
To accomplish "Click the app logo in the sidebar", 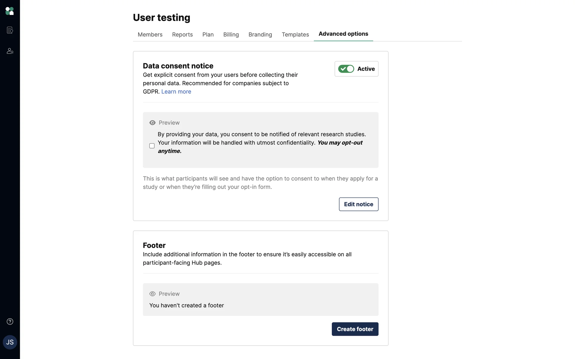I will (x=10, y=11).
